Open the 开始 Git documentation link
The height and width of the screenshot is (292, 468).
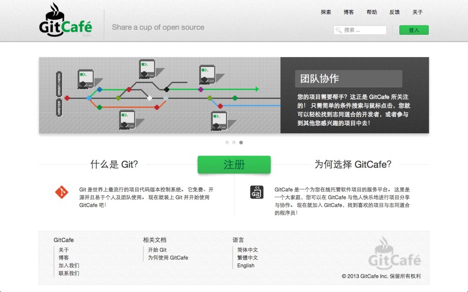[x=157, y=250]
